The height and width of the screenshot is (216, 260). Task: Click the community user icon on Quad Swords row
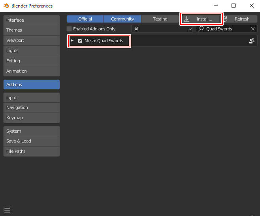pos(251,41)
